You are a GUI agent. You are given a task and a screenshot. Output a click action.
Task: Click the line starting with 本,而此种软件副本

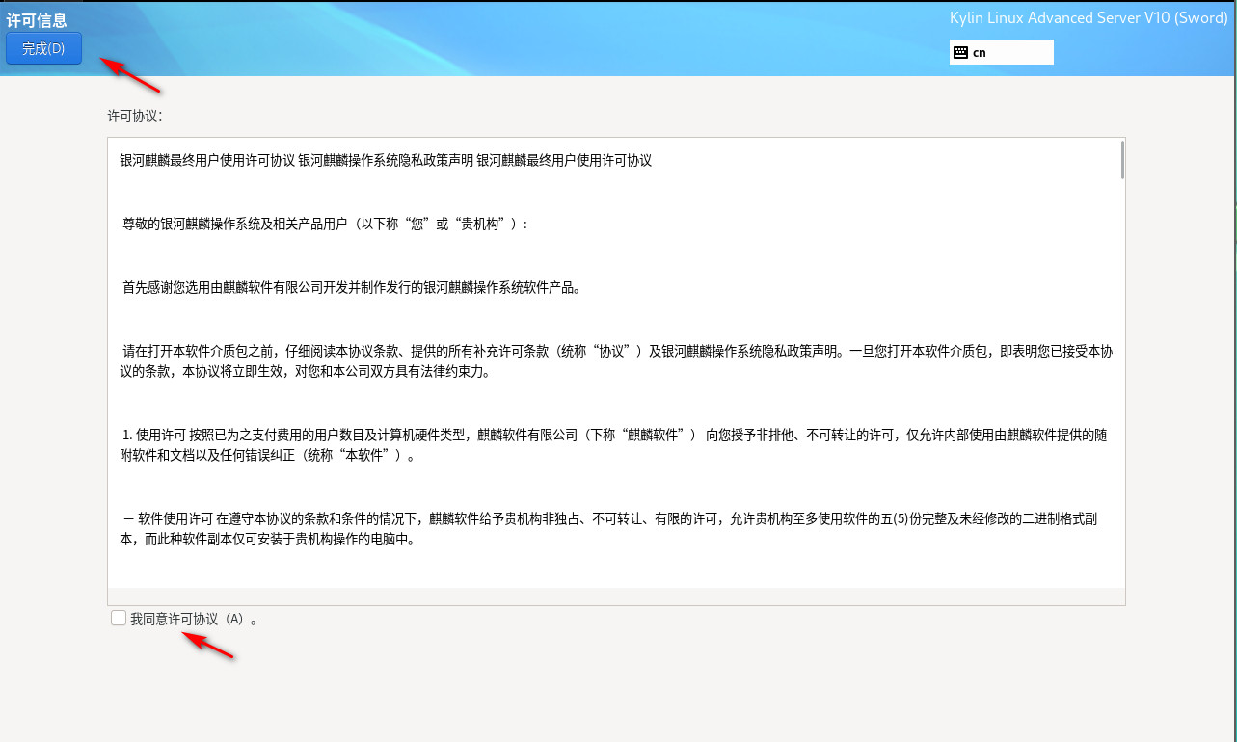pos(266,540)
